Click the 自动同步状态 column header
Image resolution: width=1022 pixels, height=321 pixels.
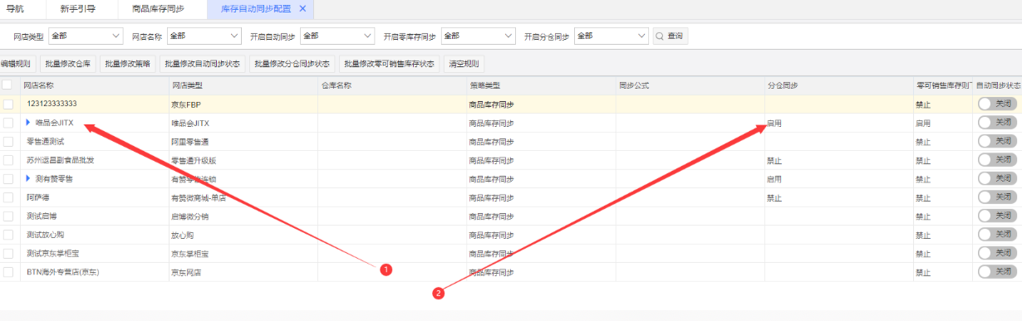click(997, 85)
